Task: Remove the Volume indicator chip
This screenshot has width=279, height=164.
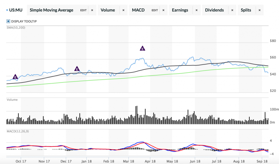Action: click(123, 10)
